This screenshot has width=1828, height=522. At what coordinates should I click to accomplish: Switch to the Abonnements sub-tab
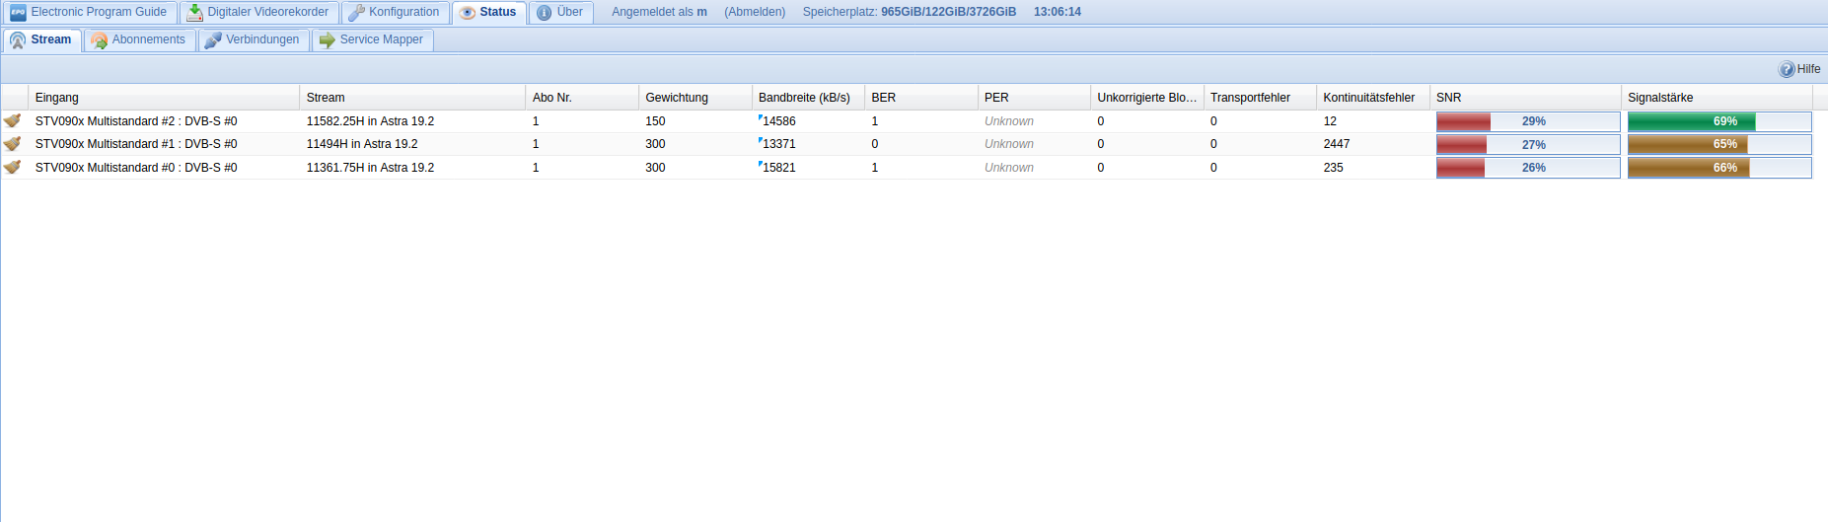coord(139,40)
